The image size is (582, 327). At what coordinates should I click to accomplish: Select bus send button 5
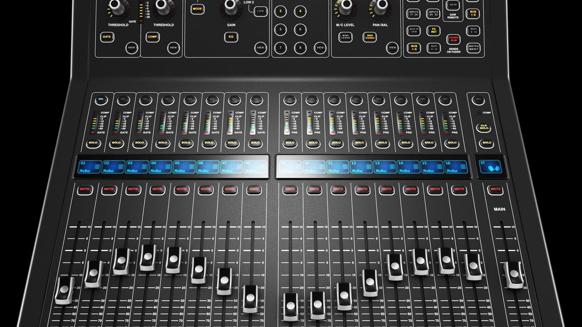[x=280, y=30]
